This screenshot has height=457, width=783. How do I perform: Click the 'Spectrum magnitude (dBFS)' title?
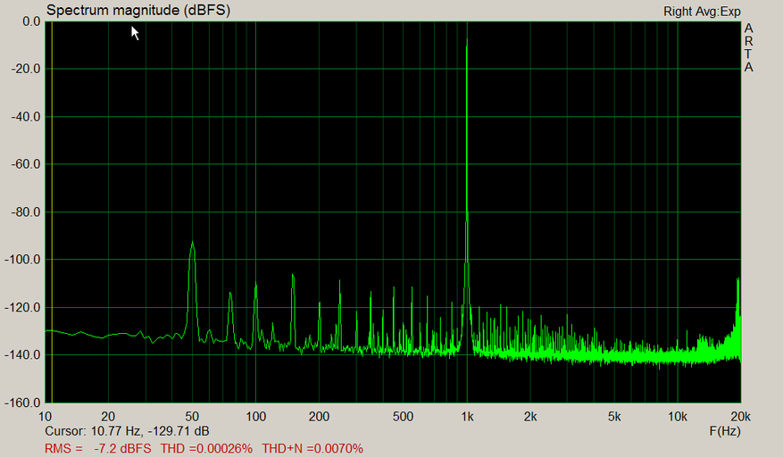[x=138, y=10]
